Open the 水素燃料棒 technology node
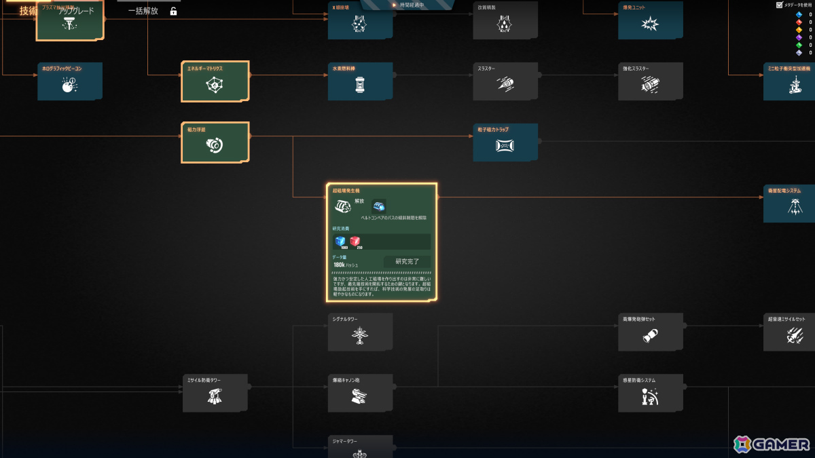The image size is (815, 458). (360, 81)
